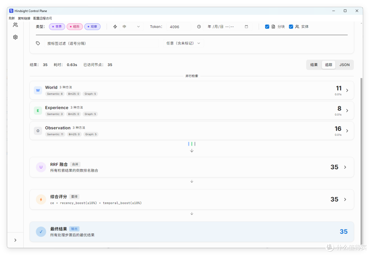The width and height of the screenshot is (370, 255).
Task: Click the people icon next to 实体
Action: pos(297,27)
